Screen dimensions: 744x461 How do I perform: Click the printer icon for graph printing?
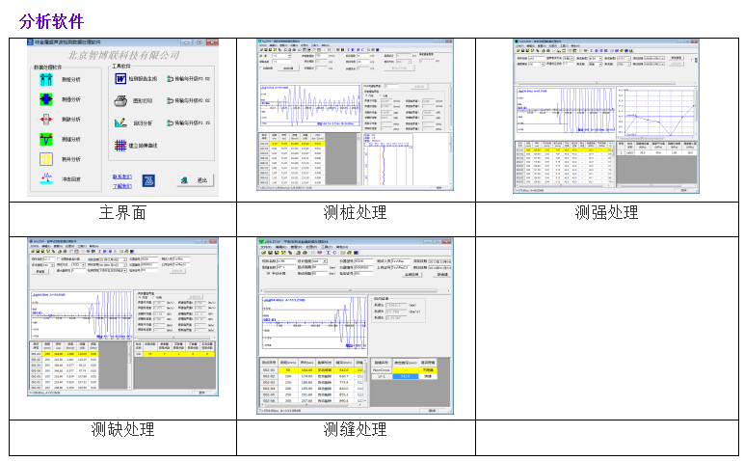[x=120, y=100]
